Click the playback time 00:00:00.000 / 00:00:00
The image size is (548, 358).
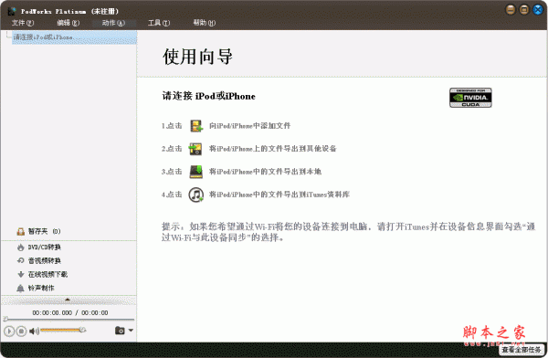click(70, 312)
